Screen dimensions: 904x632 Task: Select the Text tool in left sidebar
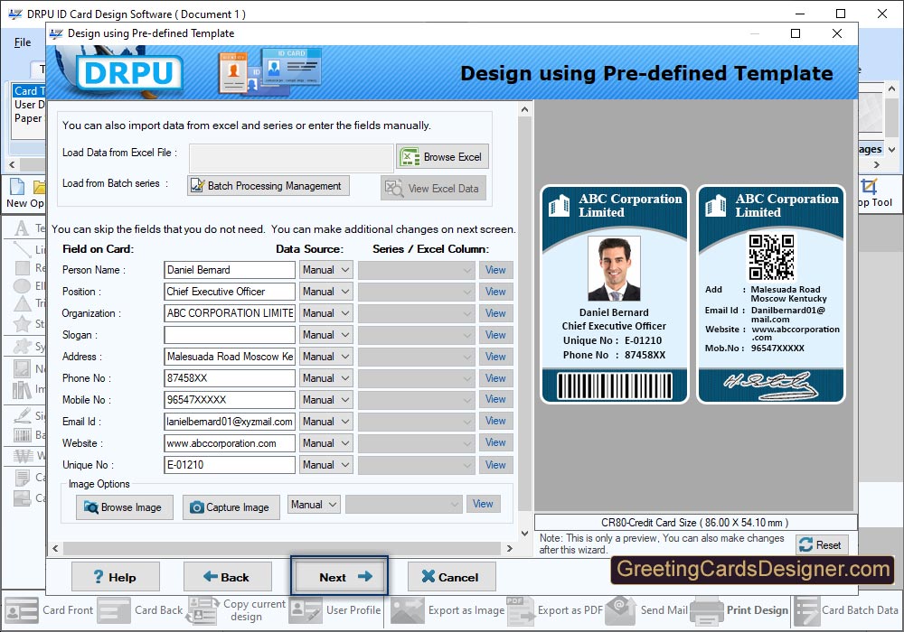point(22,228)
